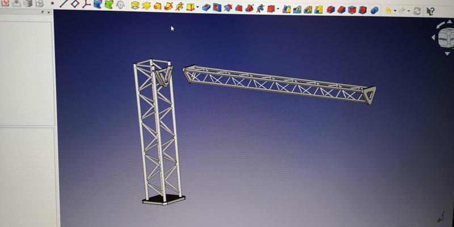Create a shape binder
This screenshot has width=454, height=227.
(98, 4)
